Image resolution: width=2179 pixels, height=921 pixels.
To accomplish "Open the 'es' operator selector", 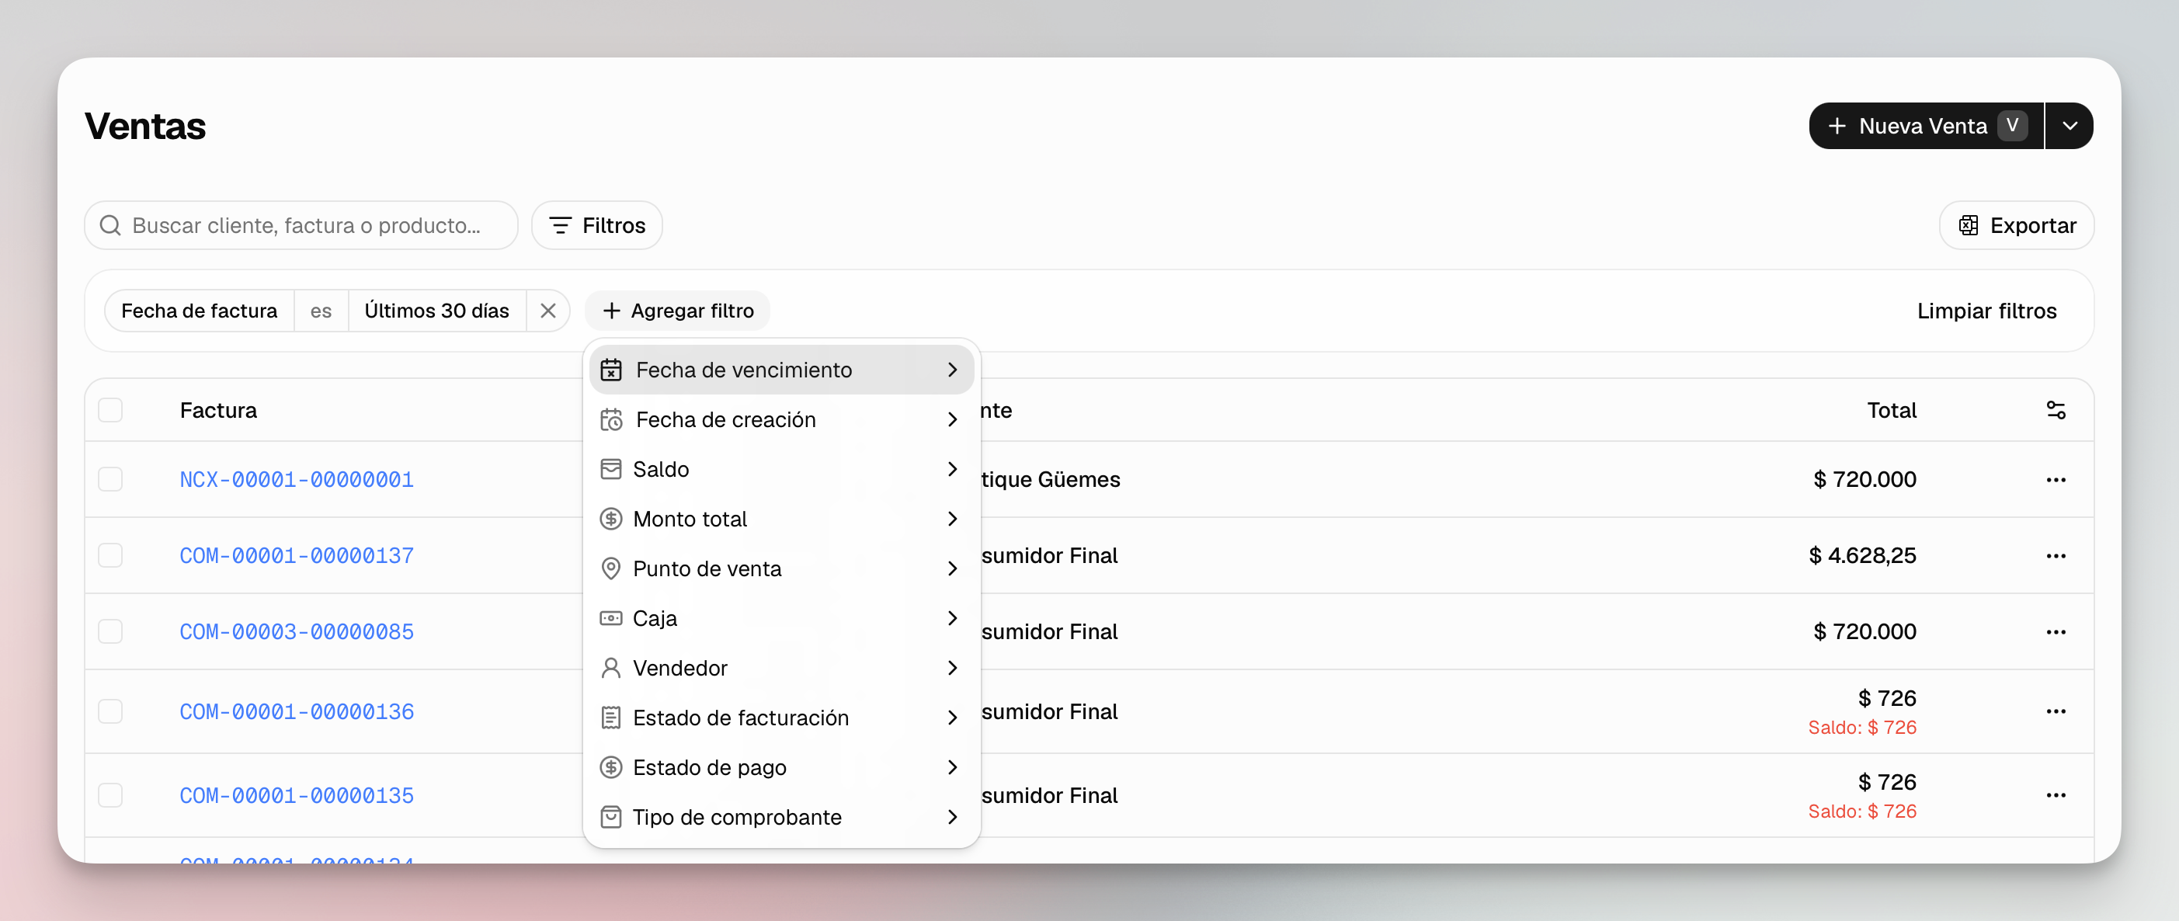I will point(321,311).
